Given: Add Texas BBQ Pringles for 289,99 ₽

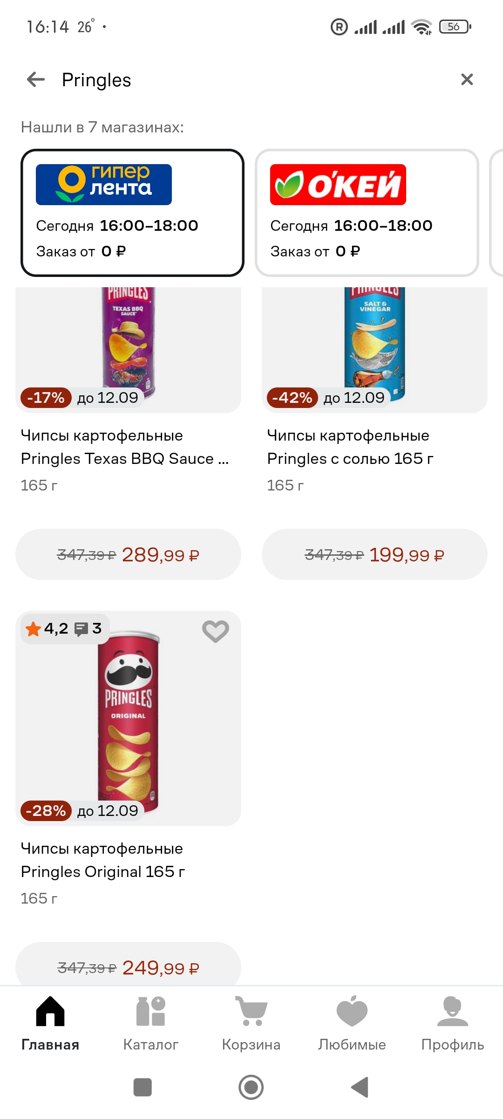Looking at the screenshot, I should click(x=128, y=554).
